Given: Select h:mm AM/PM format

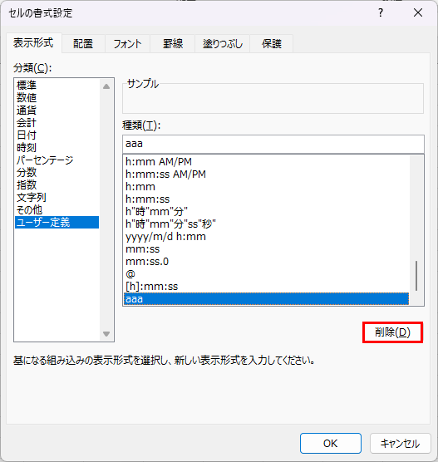Looking at the screenshot, I should [x=267, y=161].
